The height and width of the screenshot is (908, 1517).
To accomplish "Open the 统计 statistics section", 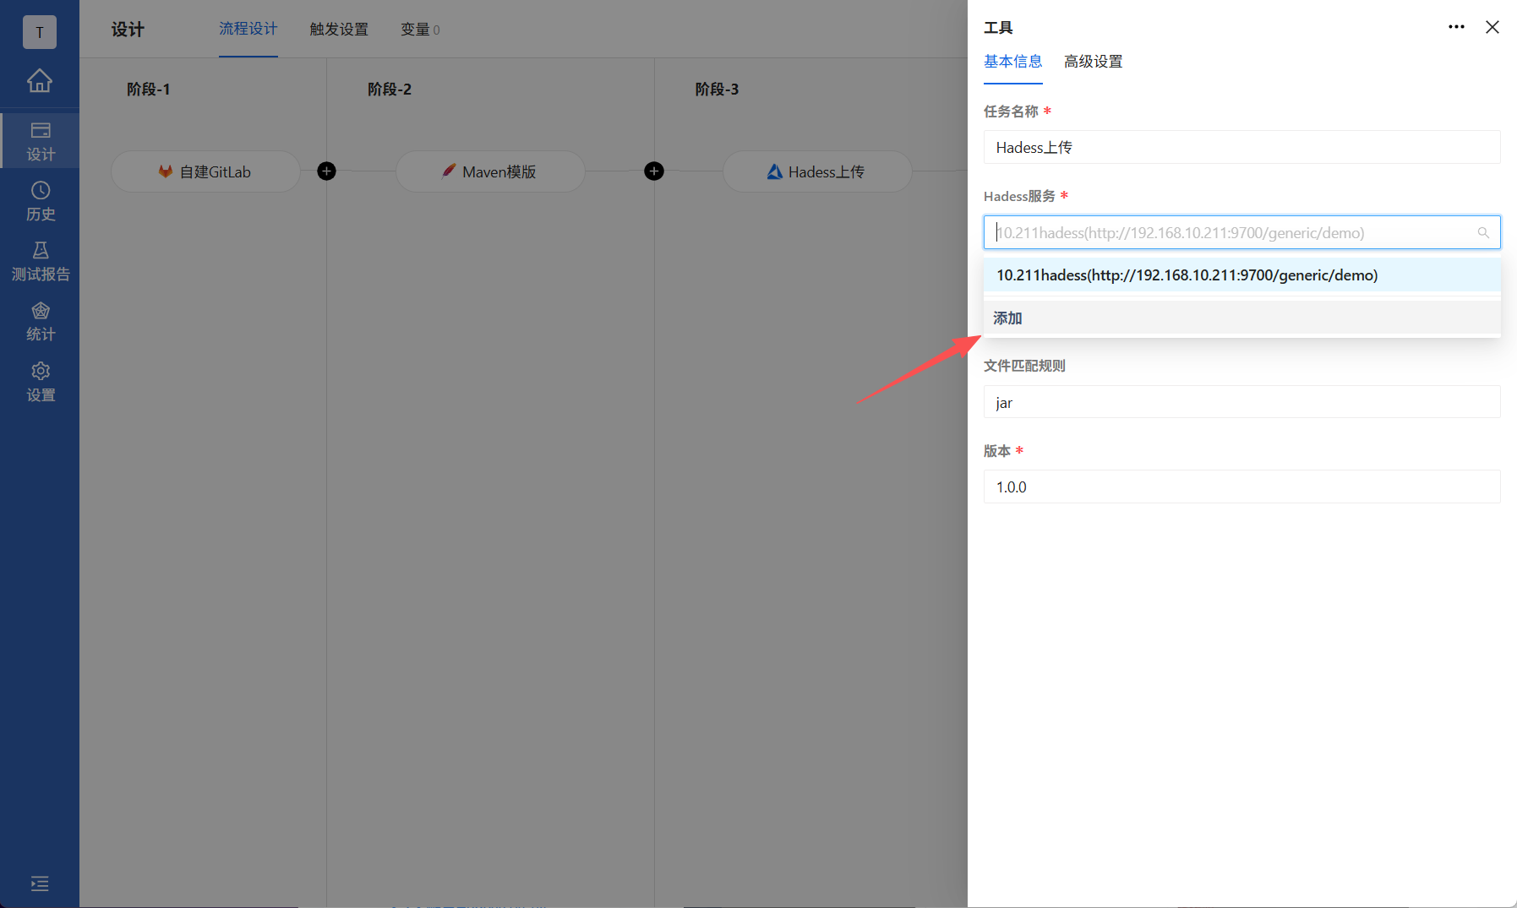I will [40, 322].
